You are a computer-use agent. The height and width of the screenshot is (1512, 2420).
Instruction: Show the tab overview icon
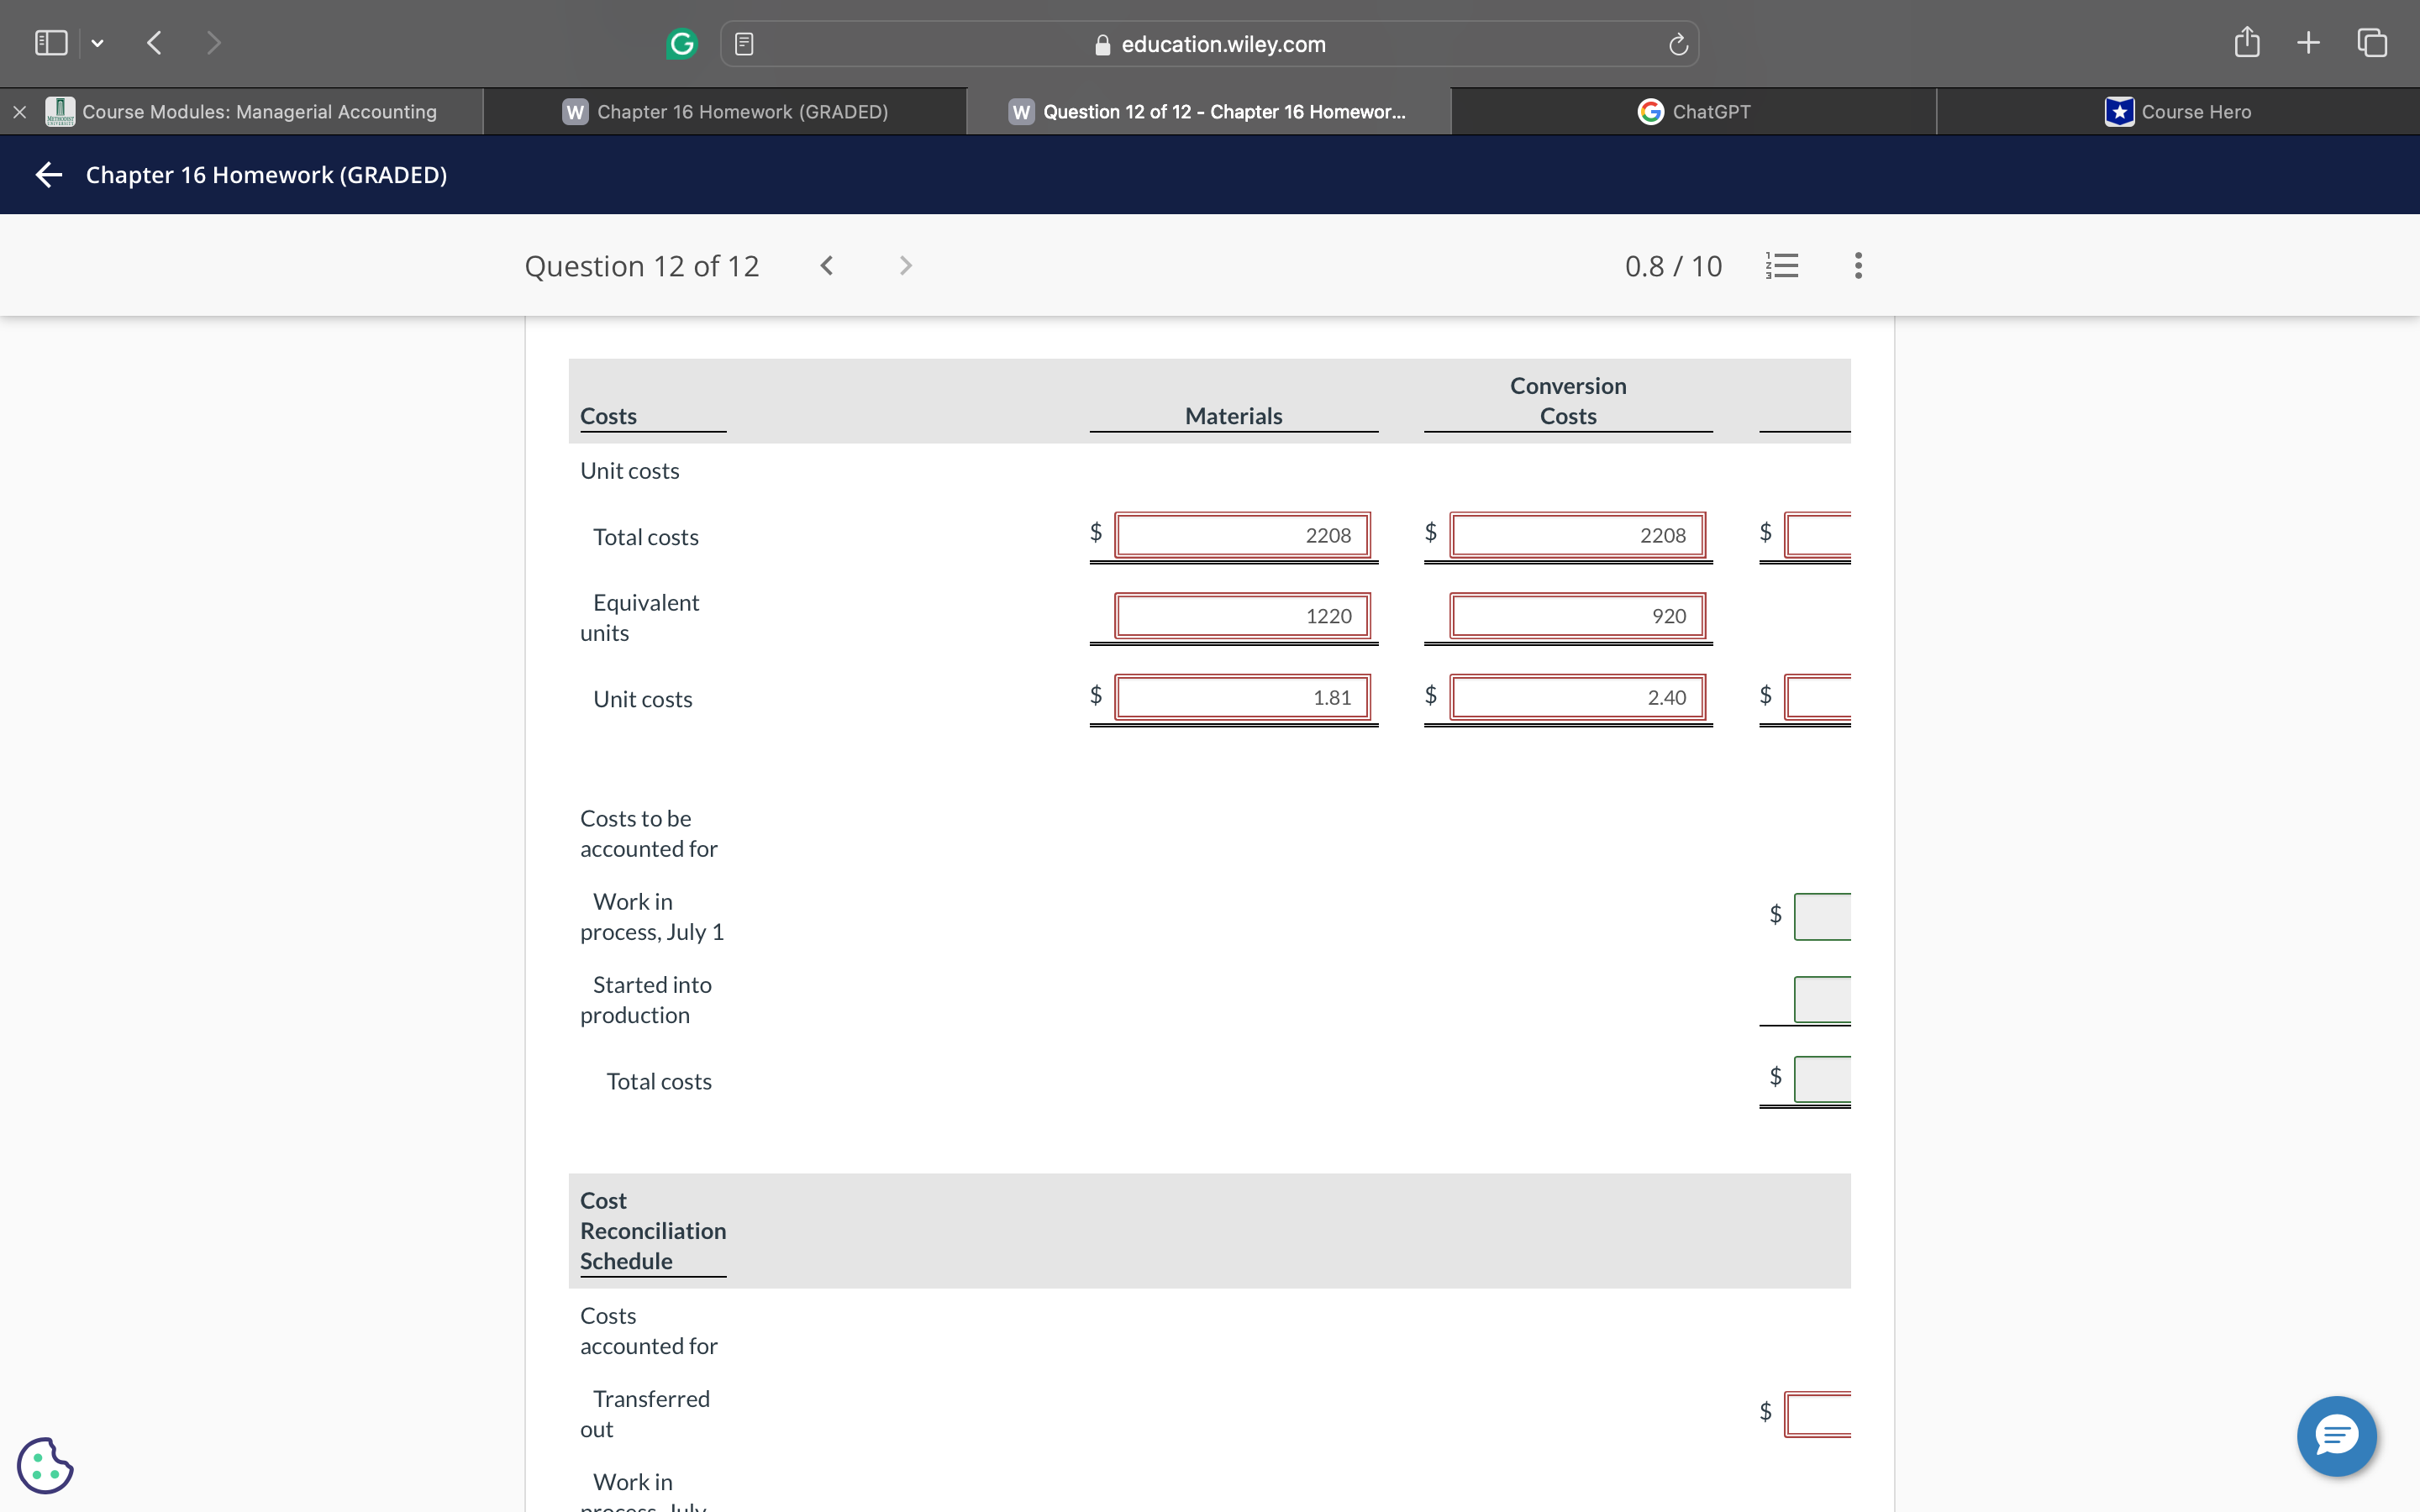2372,43
